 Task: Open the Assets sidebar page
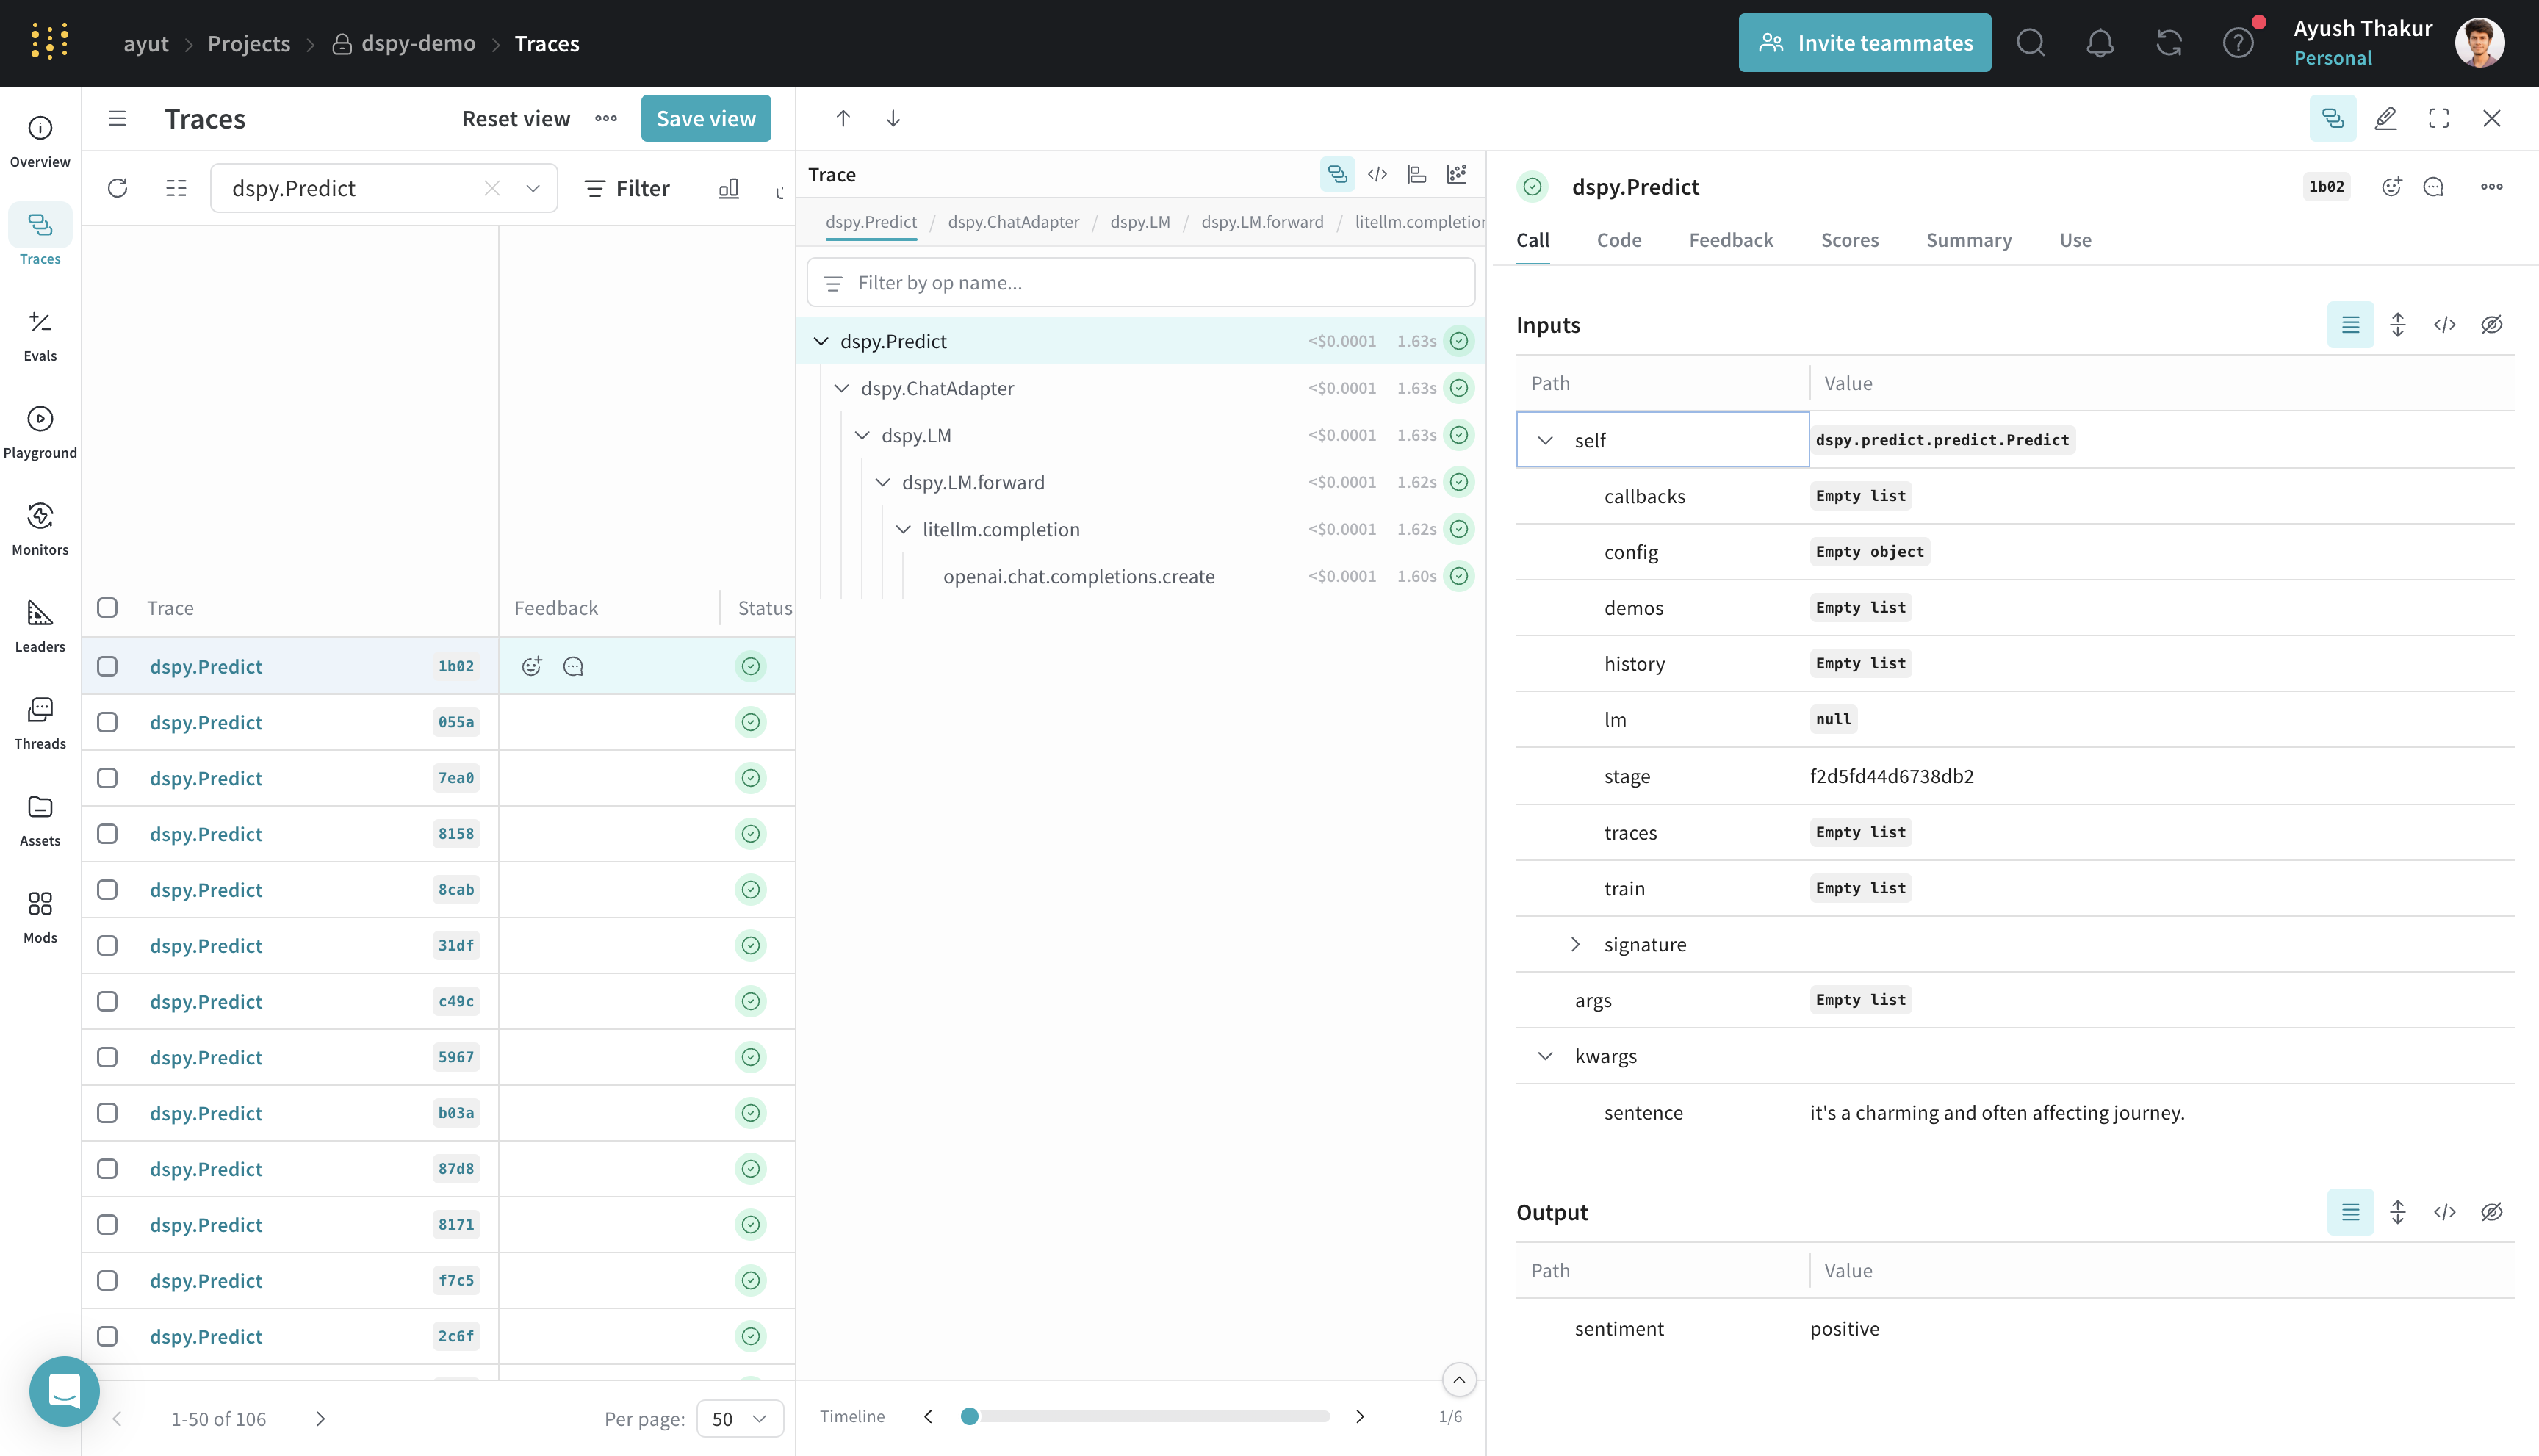click(40, 821)
